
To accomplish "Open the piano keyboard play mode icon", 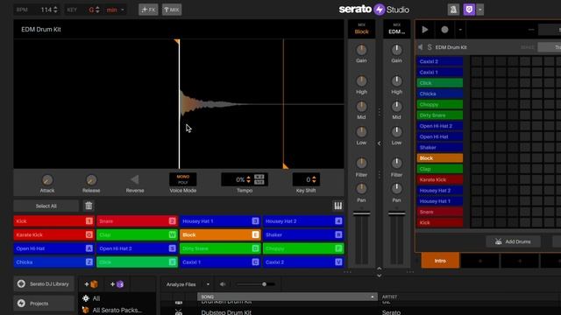I will (337, 206).
